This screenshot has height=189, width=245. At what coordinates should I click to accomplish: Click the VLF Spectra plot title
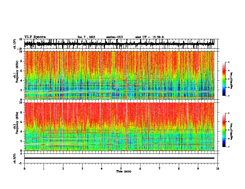point(35,37)
